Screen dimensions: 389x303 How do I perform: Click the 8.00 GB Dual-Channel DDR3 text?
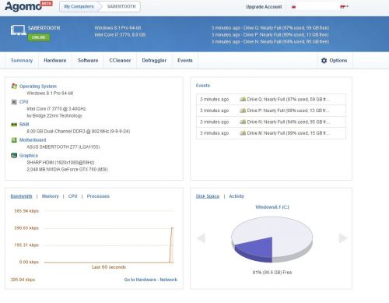pos(79,131)
